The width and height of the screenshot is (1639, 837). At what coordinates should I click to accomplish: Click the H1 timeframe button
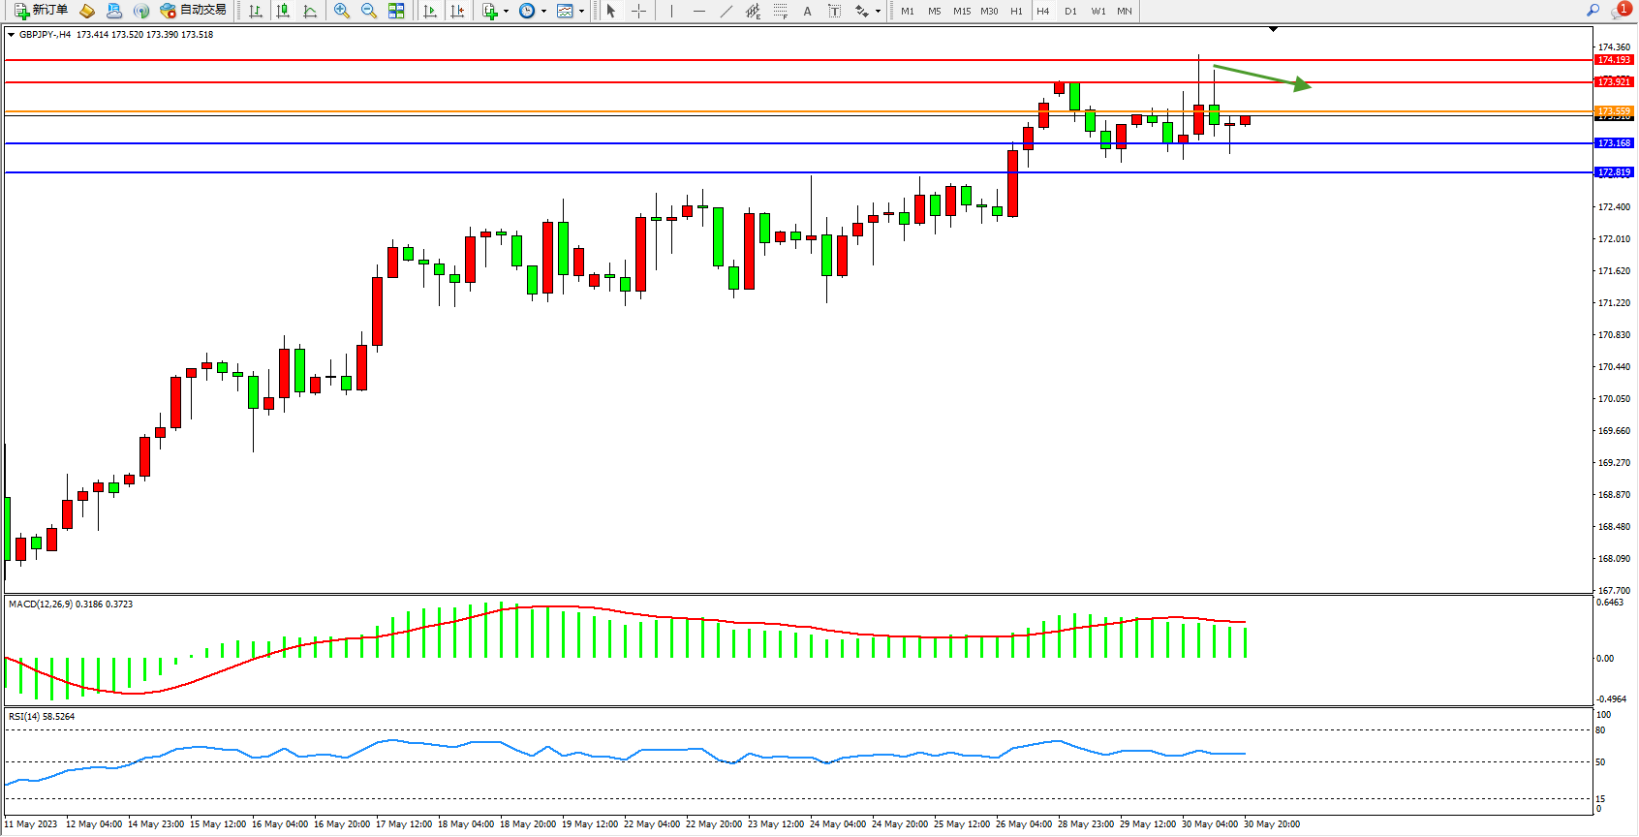[1016, 12]
